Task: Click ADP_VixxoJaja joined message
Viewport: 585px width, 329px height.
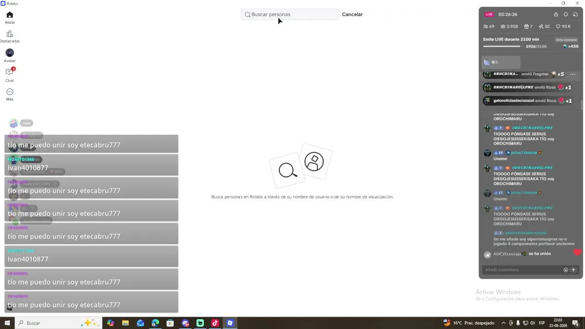Action: pos(518,254)
